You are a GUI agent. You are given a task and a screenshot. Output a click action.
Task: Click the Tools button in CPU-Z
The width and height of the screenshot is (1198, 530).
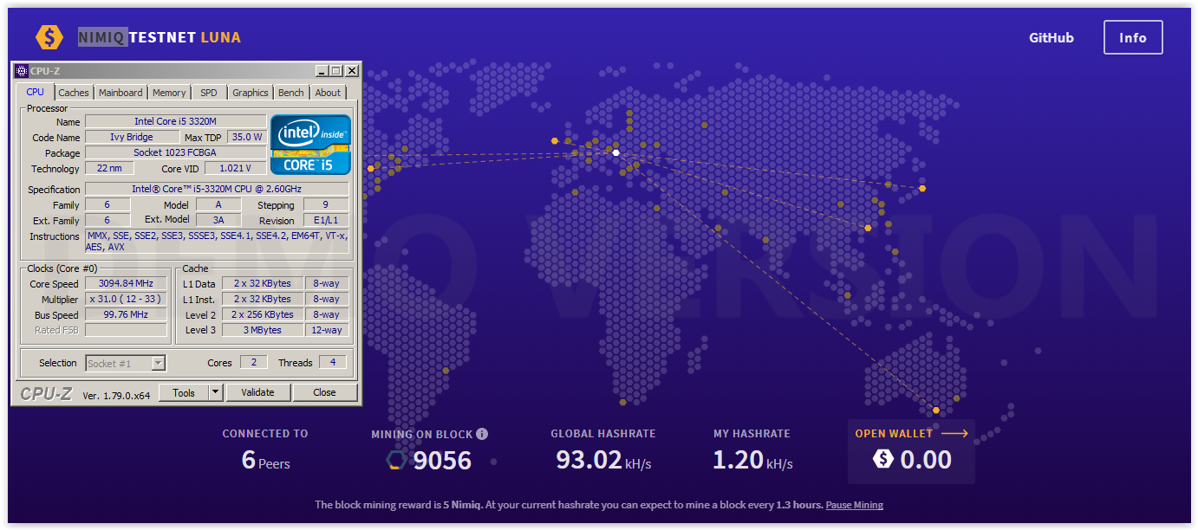[184, 392]
